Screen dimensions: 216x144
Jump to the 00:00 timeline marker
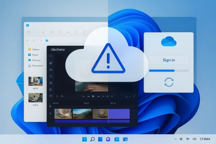(x=56, y=103)
